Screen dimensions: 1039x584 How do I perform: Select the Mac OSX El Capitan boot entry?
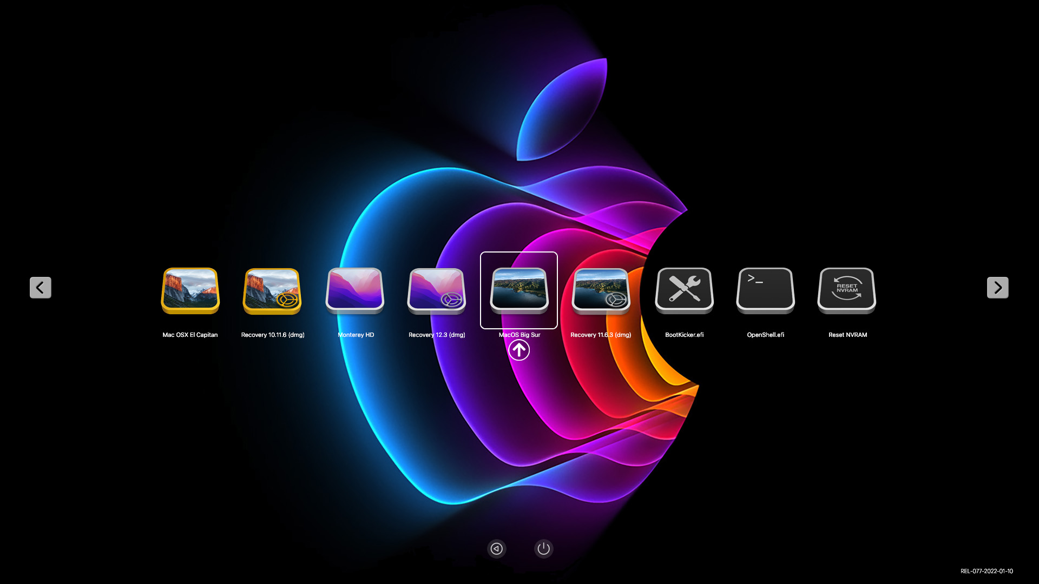click(190, 290)
